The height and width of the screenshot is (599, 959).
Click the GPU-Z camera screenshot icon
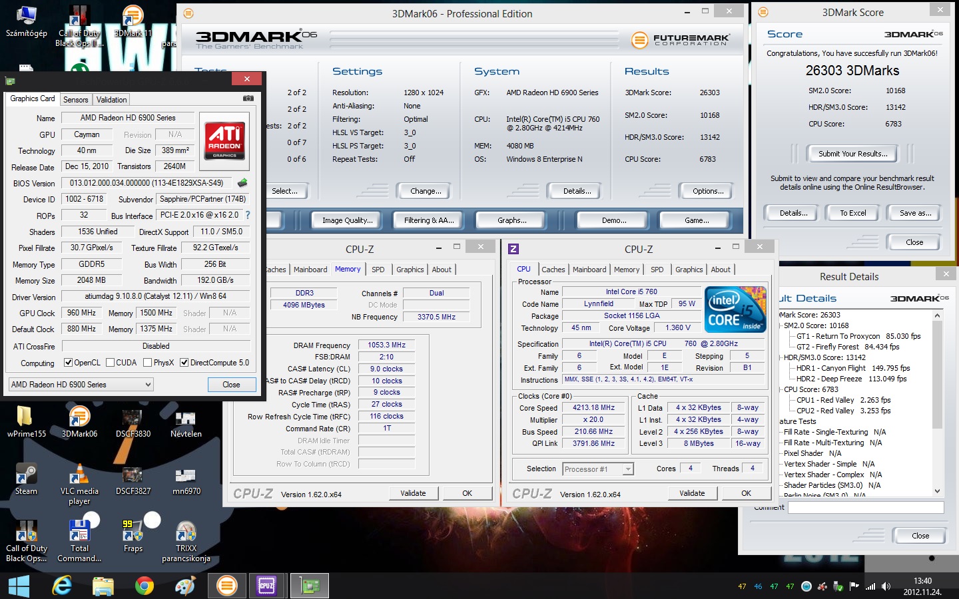point(248,98)
